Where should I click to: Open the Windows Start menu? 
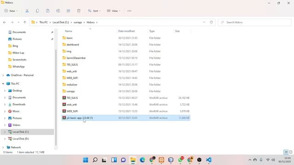(86, 160)
